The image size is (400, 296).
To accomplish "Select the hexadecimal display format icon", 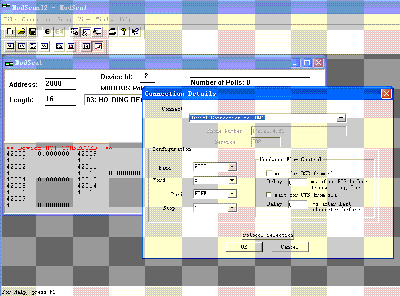I will coord(44,46).
